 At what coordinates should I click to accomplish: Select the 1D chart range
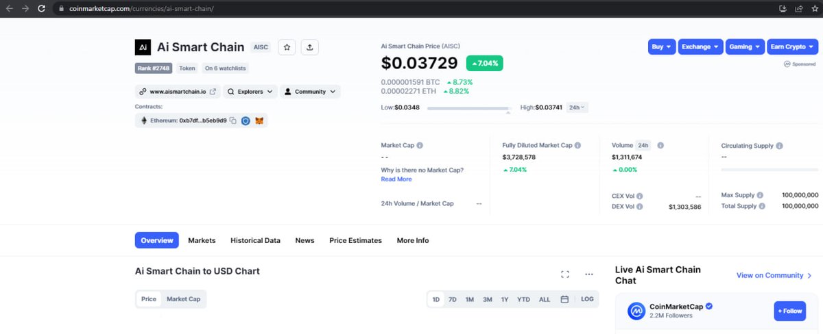coord(436,299)
